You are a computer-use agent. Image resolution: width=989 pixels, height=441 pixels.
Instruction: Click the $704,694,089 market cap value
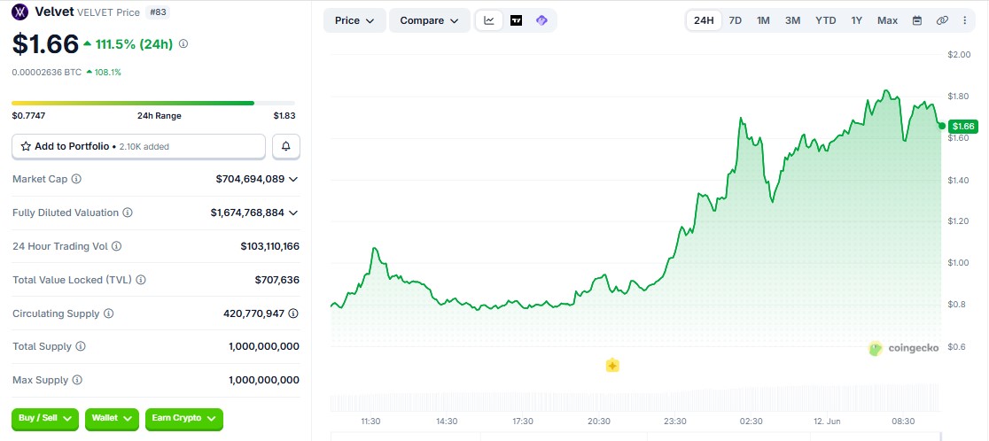click(x=250, y=179)
